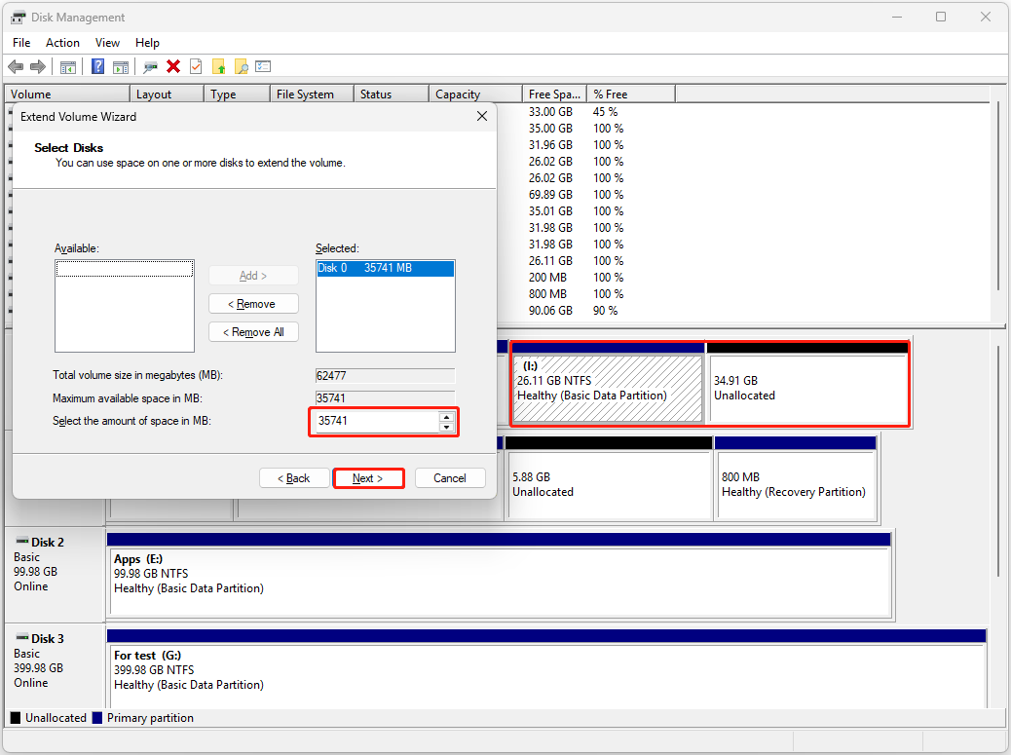Click the Maximum available space 35741 field
Screen dimensions: 1011x755
(385, 397)
